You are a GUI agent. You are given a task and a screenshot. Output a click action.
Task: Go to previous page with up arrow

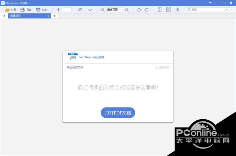pyautogui.click(x=59, y=10)
